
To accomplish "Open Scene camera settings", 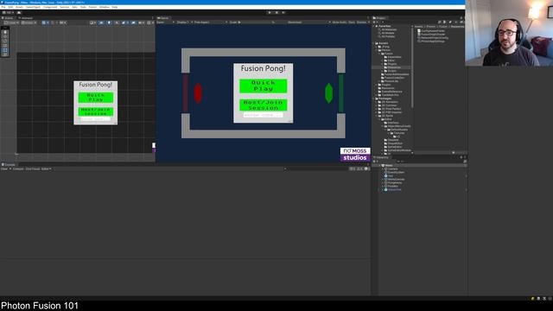I will click(x=141, y=22).
